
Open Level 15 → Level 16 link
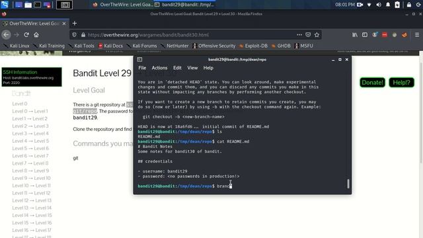click(x=32, y=223)
